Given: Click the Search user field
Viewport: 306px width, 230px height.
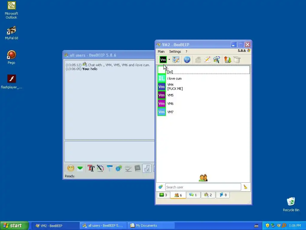Looking at the screenshot, I should click(x=203, y=187).
